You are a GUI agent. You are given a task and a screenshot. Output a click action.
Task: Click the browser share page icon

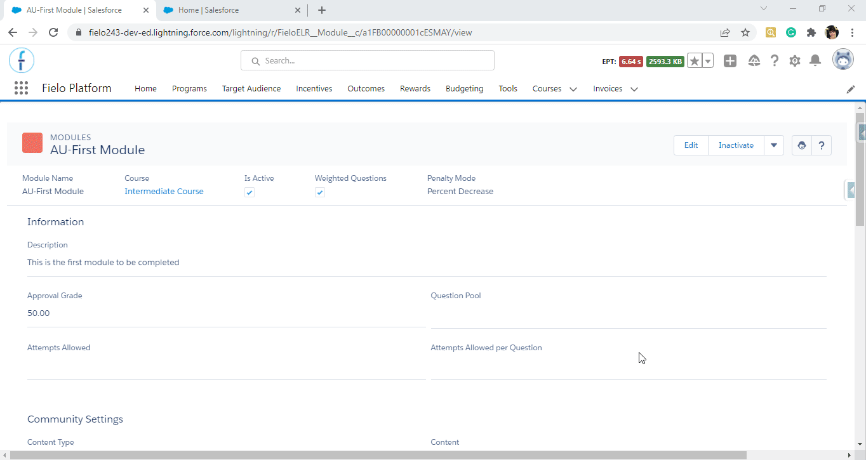[725, 32]
